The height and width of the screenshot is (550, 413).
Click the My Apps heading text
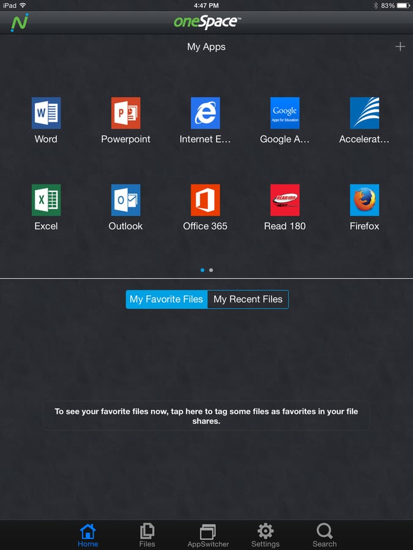(x=206, y=47)
